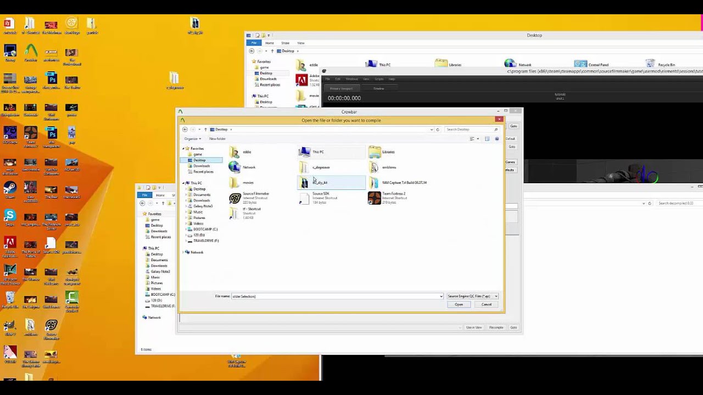Open Help from the open dialog toolbar
This screenshot has width=703, height=395.
pyautogui.click(x=497, y=139)
